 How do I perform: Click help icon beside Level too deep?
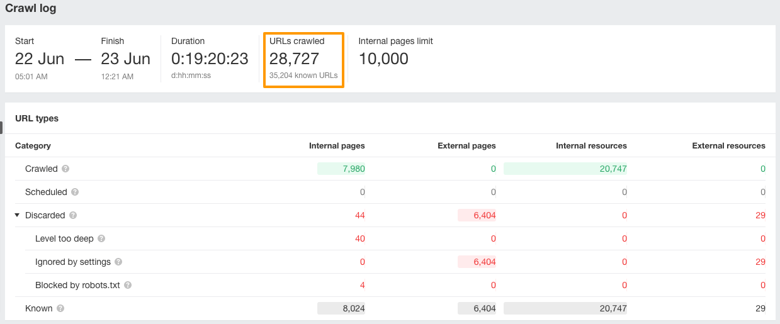coord(101,239)
